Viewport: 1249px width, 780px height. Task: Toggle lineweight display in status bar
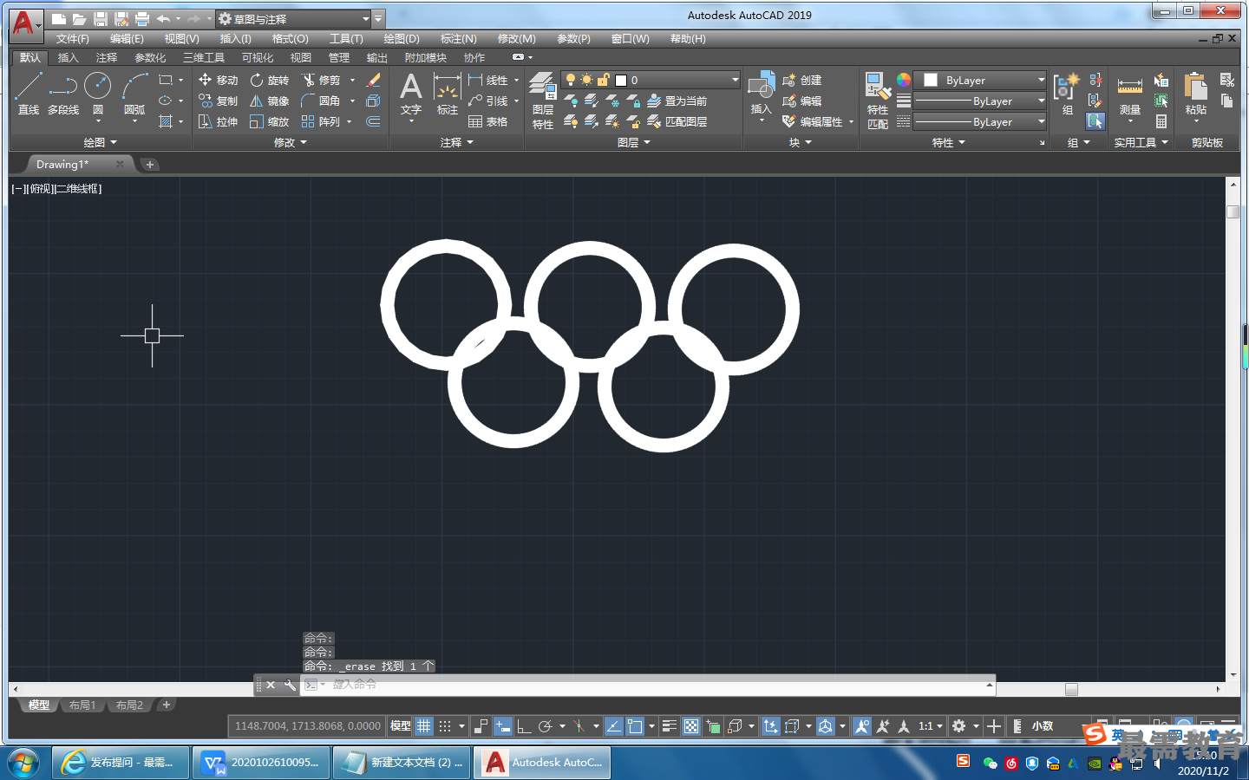670,726
